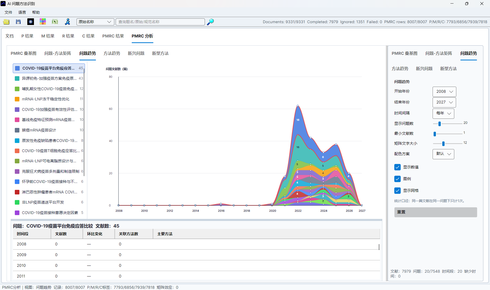Click the 2008 row in the table

tap(196, 244)
